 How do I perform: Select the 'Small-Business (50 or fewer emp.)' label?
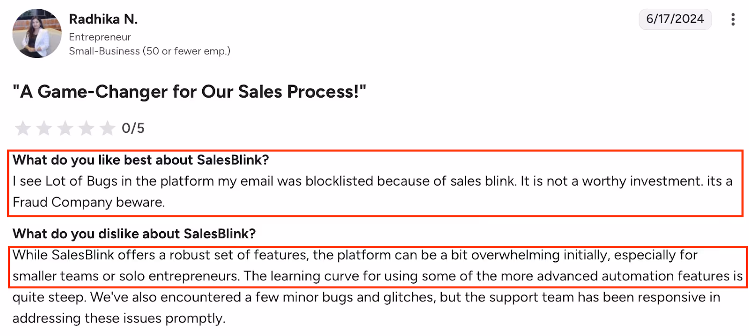point(149,51)
